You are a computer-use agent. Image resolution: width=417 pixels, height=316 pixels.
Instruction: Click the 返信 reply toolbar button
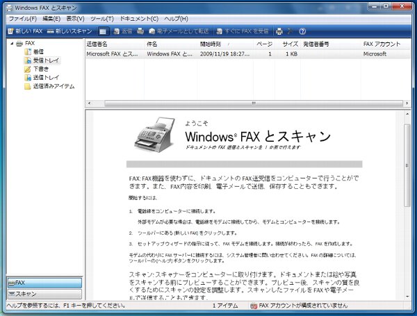pos(123,31)
